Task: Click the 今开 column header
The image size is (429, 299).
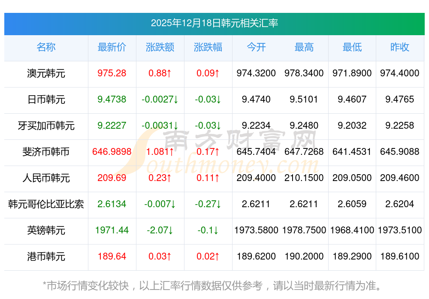Action: 256,47
